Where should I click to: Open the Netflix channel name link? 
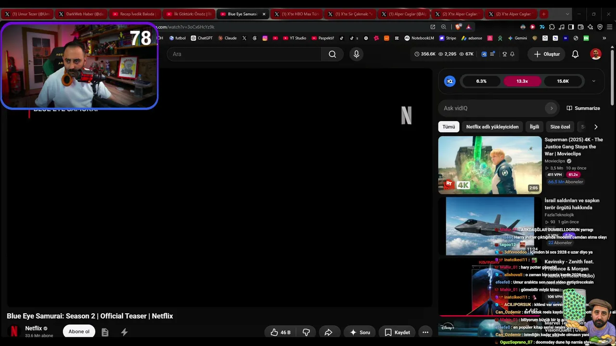[34, 328]
